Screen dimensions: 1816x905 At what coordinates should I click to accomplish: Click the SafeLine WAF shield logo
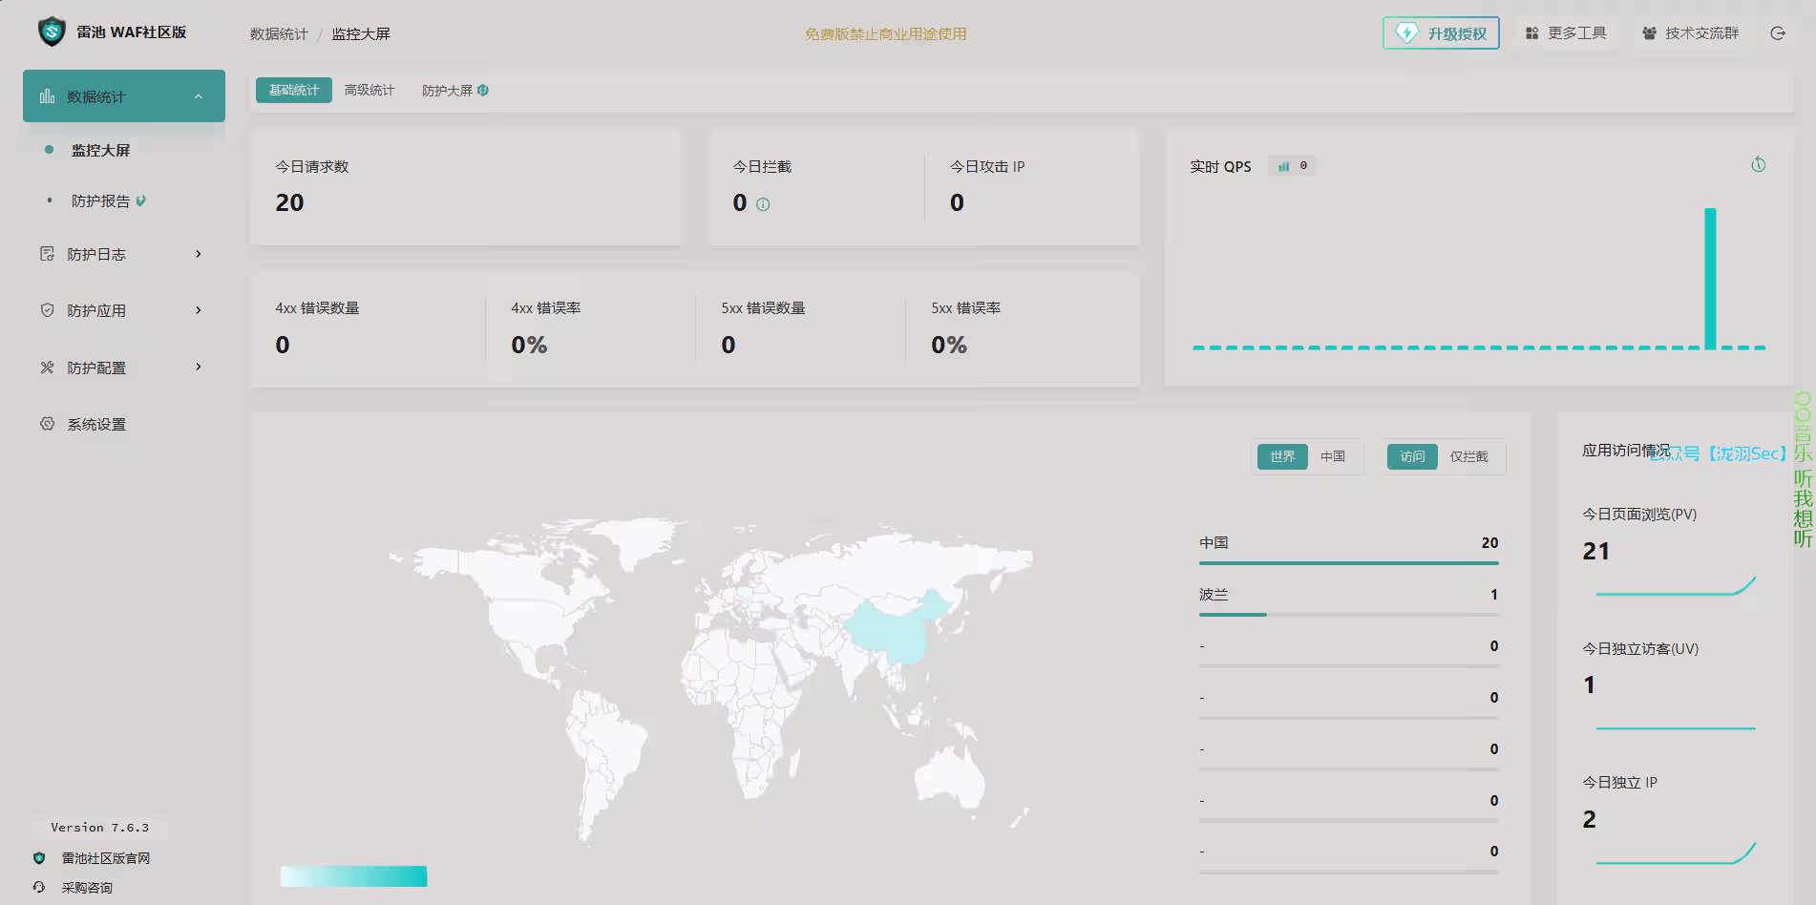click(52, 32)
